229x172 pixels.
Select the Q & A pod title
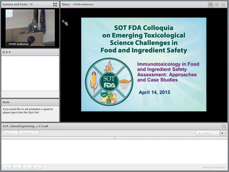click(x=7, y=52)
